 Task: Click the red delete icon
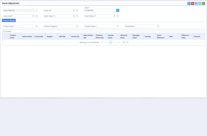pos(192,4)
